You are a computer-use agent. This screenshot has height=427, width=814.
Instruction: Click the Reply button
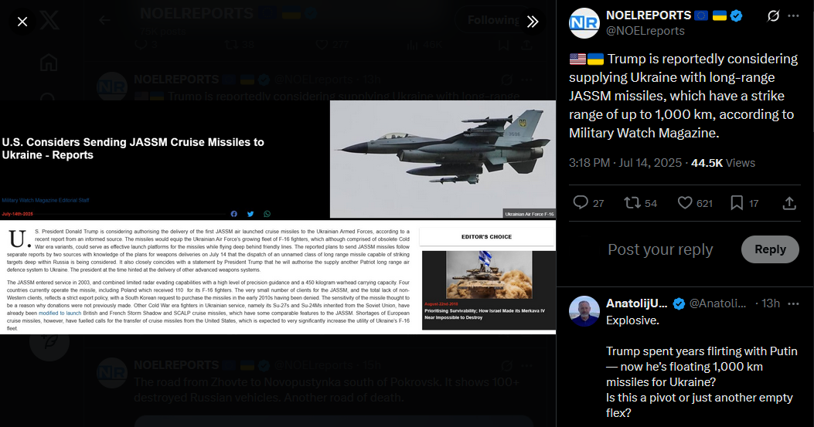pos(770,249)
